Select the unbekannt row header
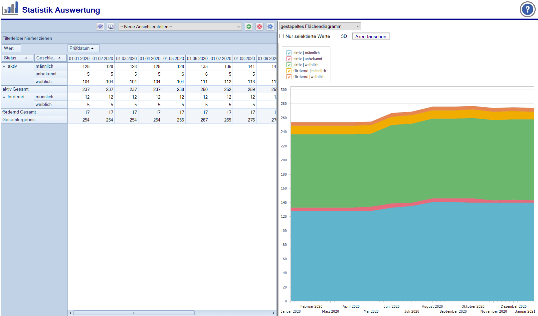Image resolution: width=538 pixels, height=316 pixels. (51, 74)
